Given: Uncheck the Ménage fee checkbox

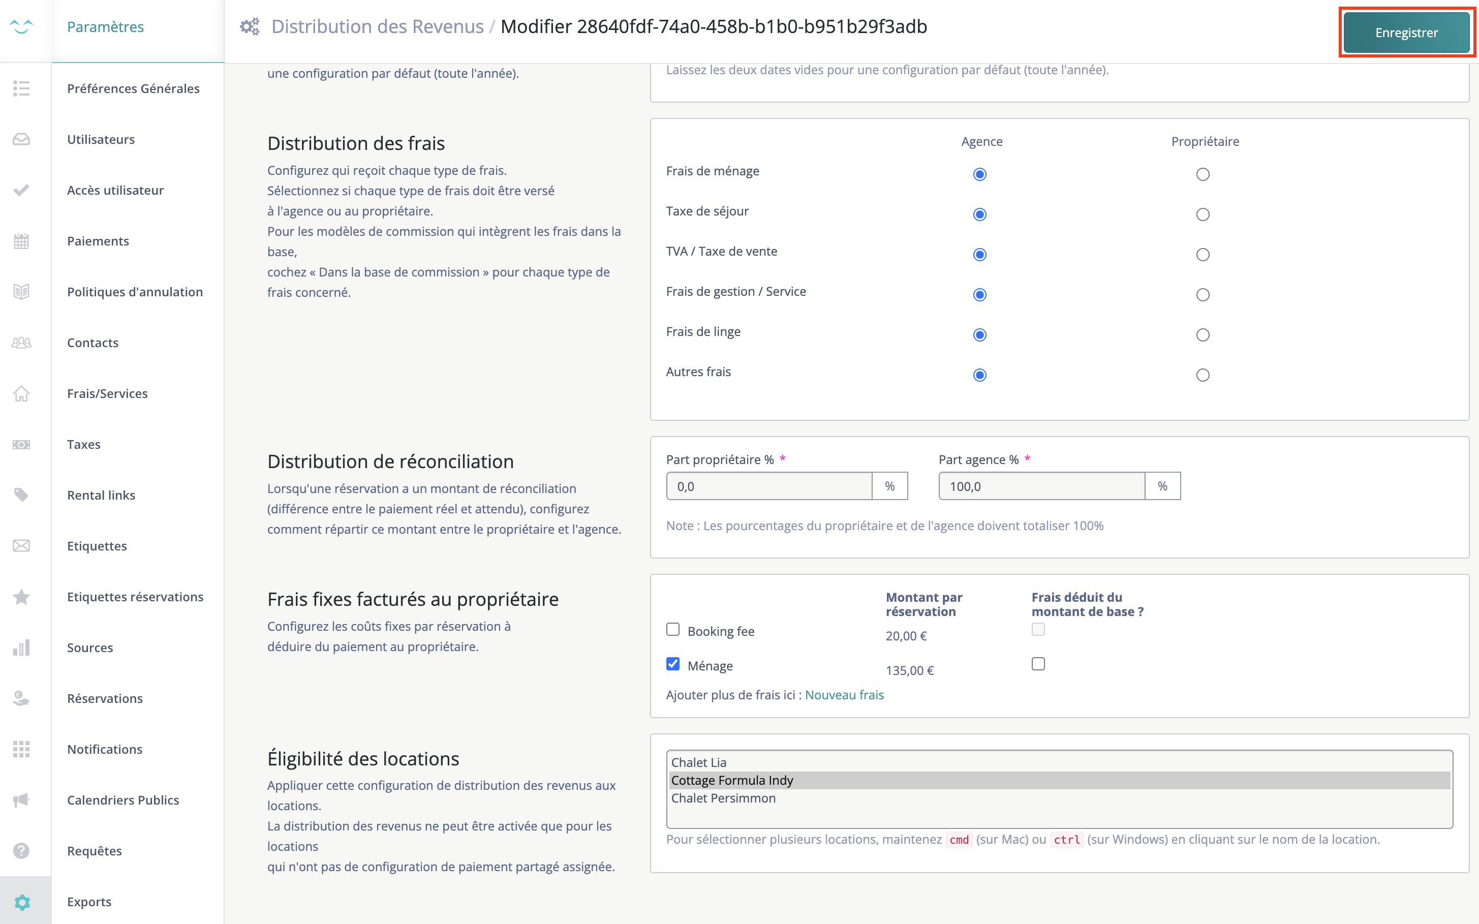Looking at the screenshot, I should pos(673,664).
